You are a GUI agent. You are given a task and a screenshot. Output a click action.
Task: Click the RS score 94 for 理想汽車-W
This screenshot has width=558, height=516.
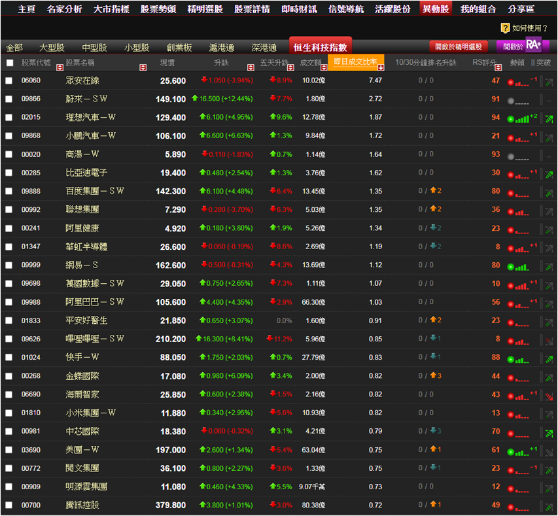(x=496, y=118)
